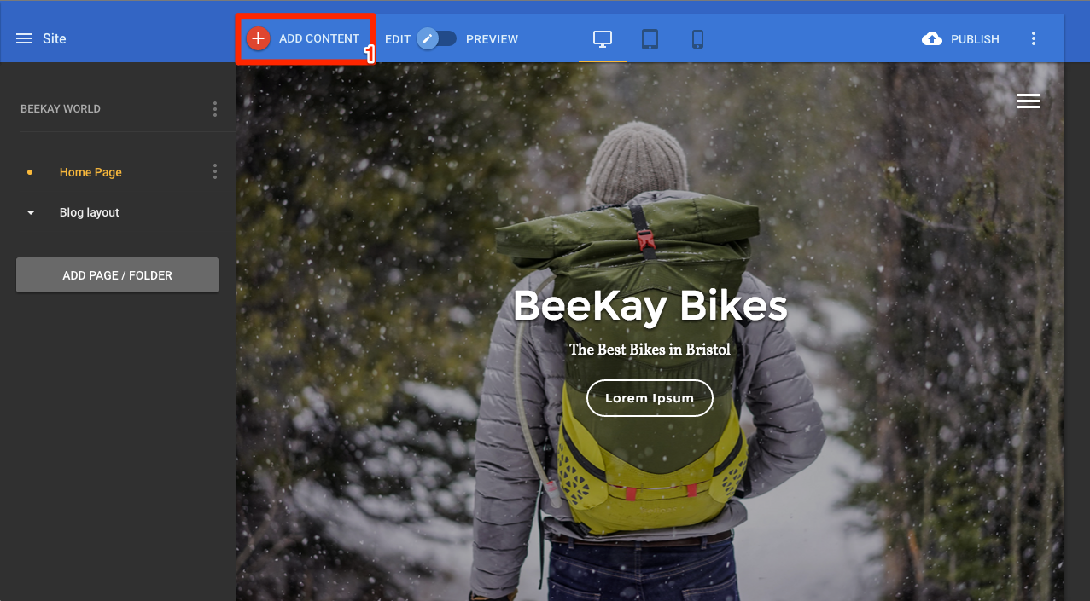Click the Lorem Ipsum button
Image resolution: width=1090 pixels, height=601 pixels.
650,398
